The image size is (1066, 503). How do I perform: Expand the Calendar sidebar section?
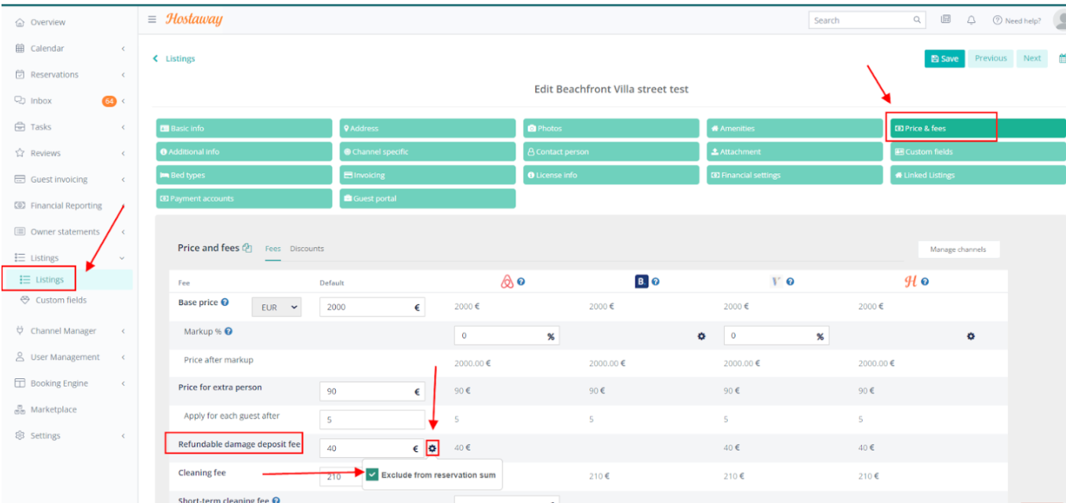point(123,49)
